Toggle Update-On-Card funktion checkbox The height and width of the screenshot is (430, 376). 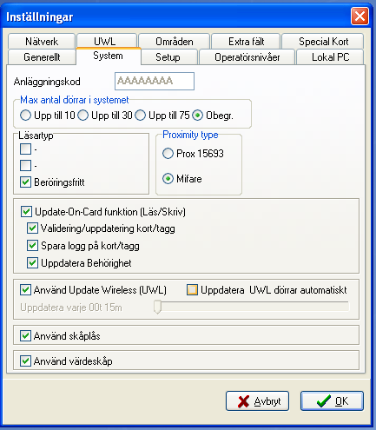pyautogui.click(x=26, y=212)
